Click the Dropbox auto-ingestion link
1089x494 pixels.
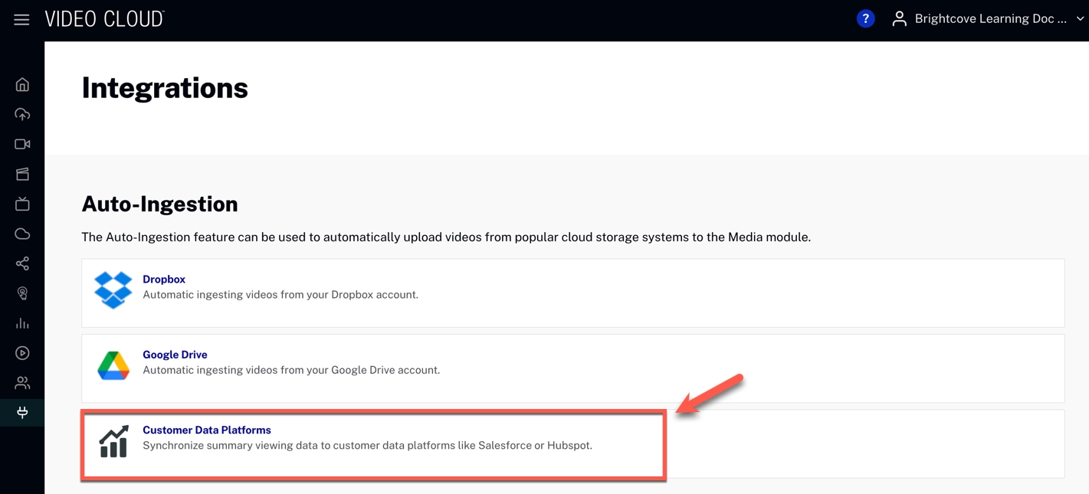[163, 279]
